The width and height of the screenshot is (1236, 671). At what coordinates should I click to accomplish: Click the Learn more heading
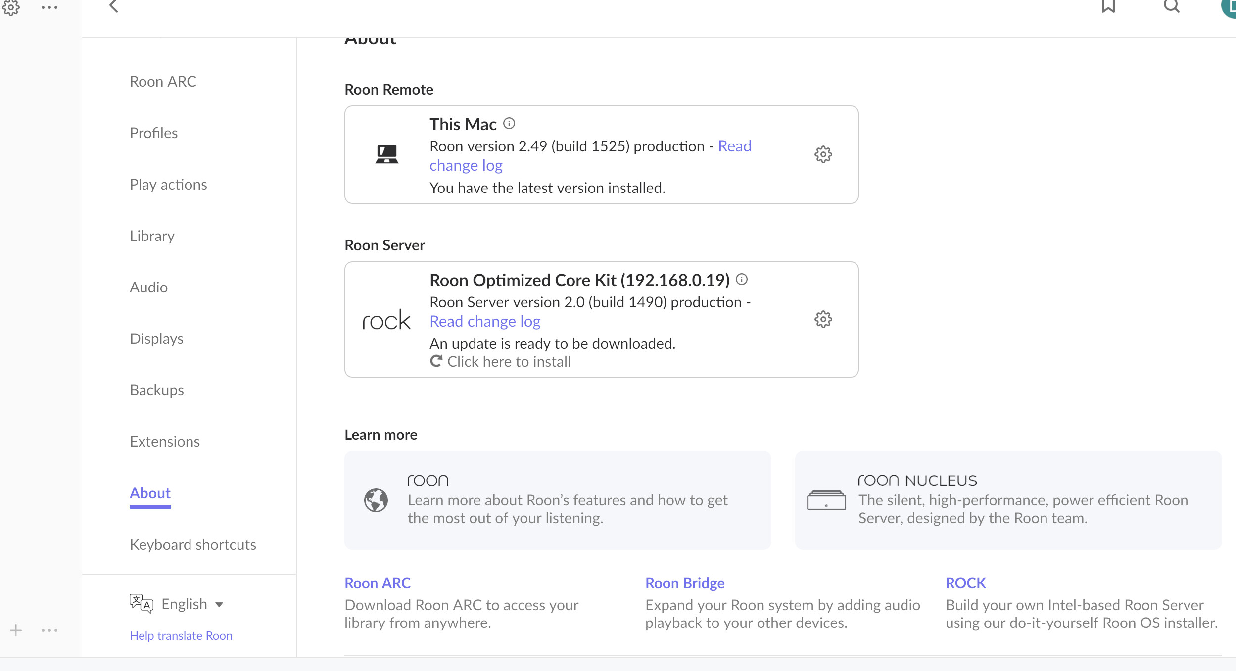point(381,434)
